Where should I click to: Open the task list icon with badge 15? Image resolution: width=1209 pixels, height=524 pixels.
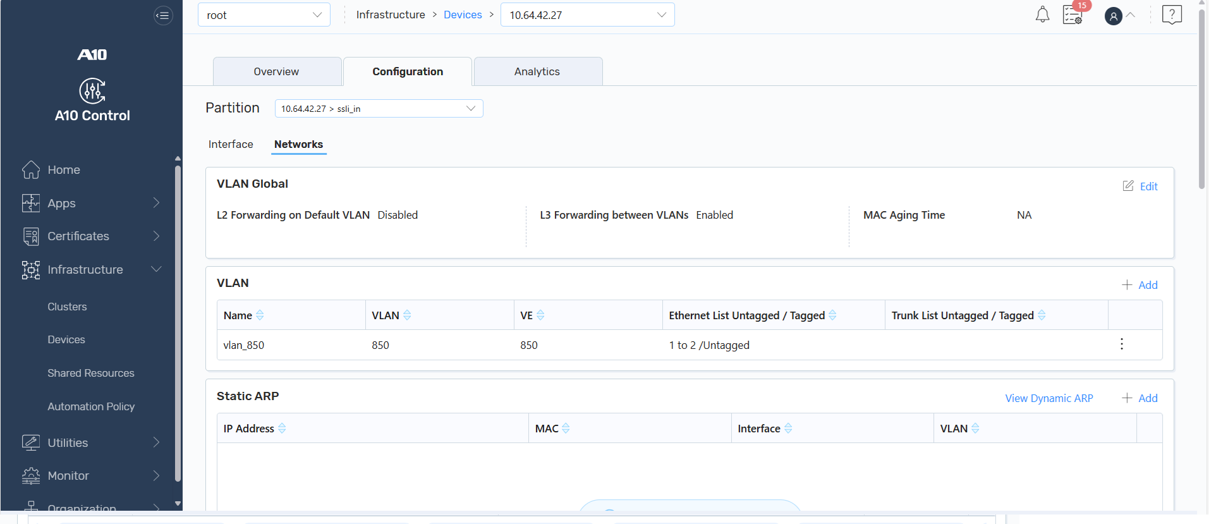click(x=1072, y=15)
